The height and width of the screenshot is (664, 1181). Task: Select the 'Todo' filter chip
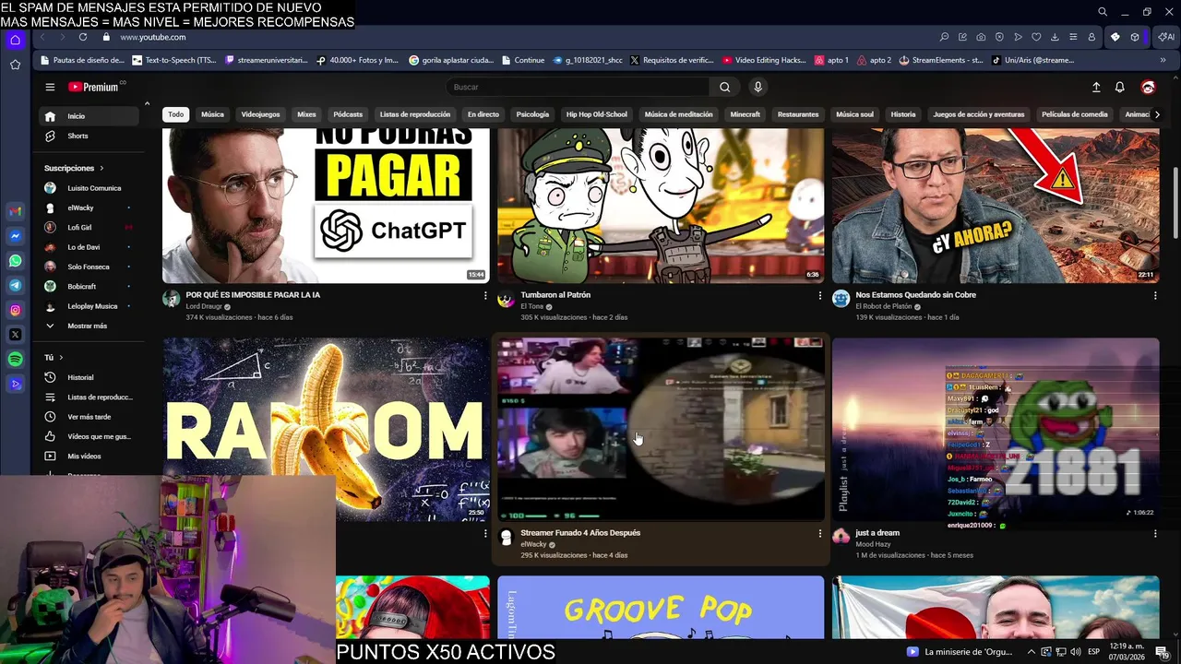click(175, 114)
